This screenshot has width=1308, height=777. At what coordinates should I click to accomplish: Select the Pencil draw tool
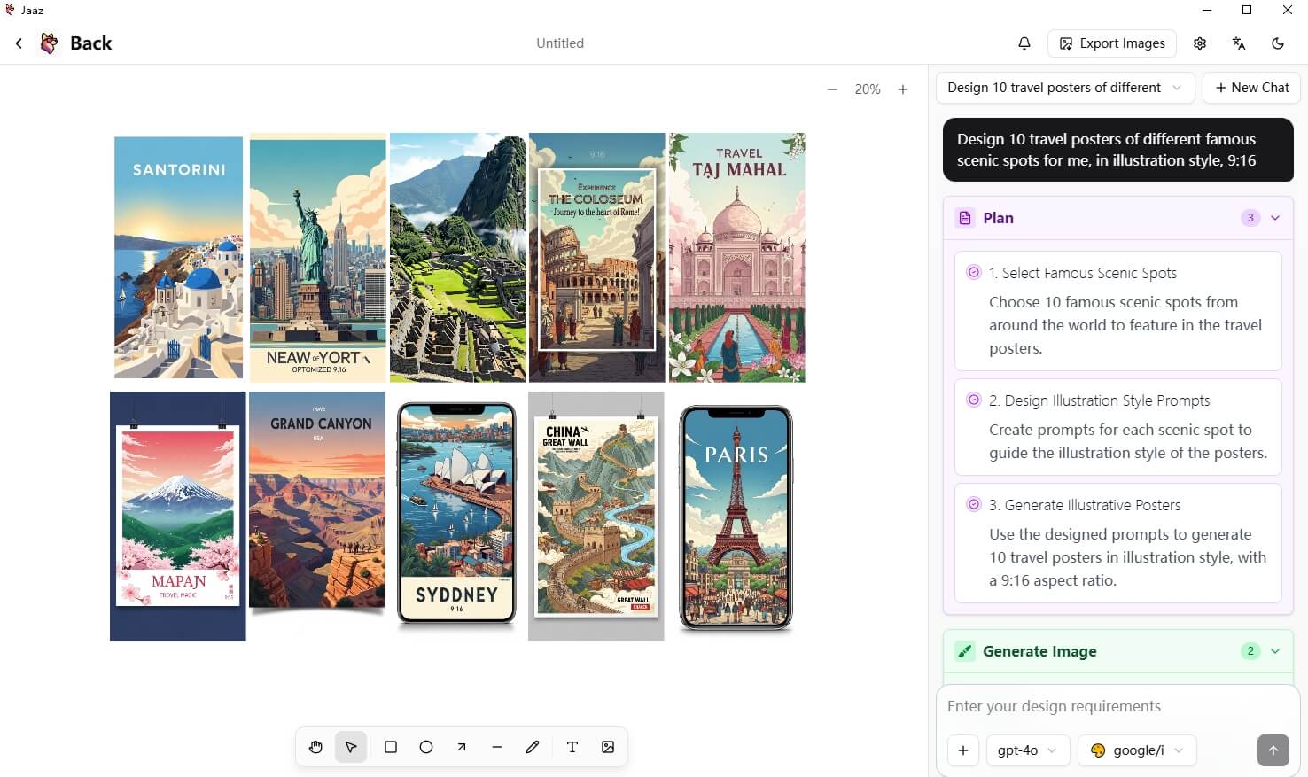[533, 747]
